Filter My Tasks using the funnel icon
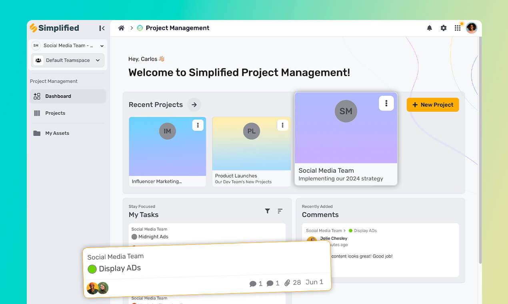508x304 pixels. tap(268, 211)
